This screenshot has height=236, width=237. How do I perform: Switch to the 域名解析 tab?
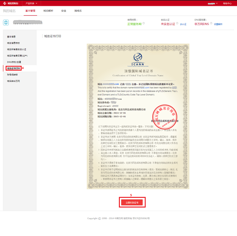click(48, 11)
